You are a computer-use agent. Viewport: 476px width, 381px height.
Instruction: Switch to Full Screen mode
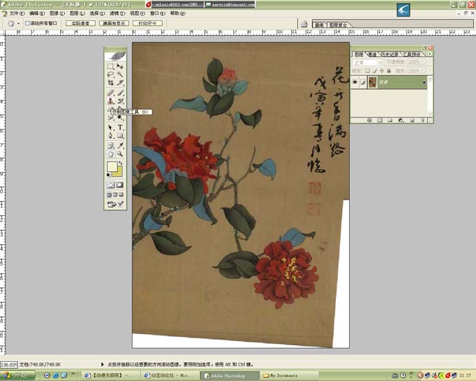pos(121,195)
